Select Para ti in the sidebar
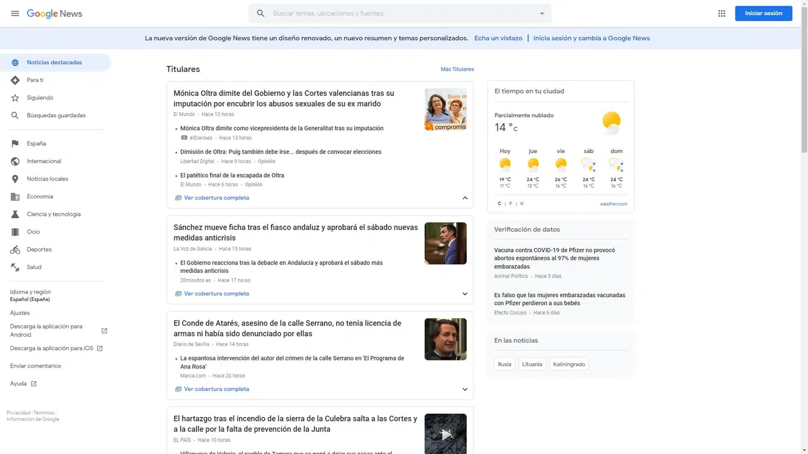The width and height of the screenshot is (808, 454). pyautogui.click(x=15, y=80)
